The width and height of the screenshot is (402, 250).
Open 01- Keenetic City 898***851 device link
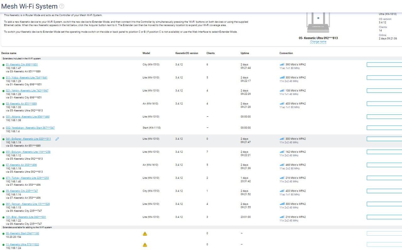[x=22, y=65]
